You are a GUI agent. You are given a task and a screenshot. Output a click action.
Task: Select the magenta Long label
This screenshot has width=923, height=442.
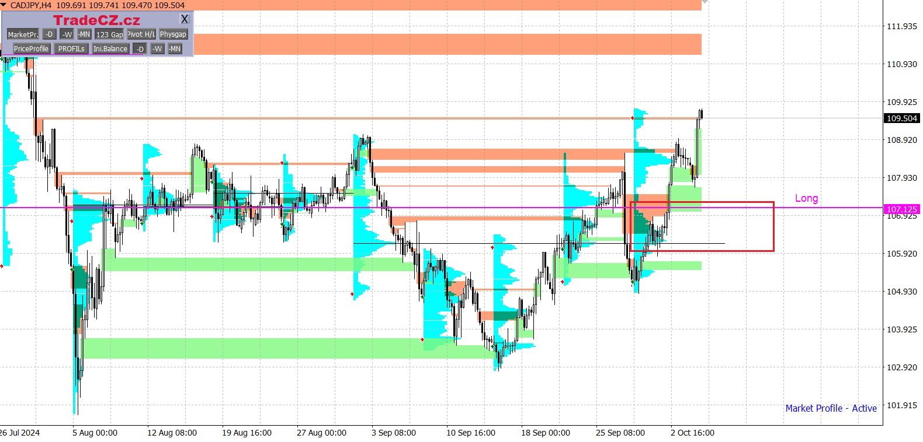pyautogui.click(x=806, y=198)
